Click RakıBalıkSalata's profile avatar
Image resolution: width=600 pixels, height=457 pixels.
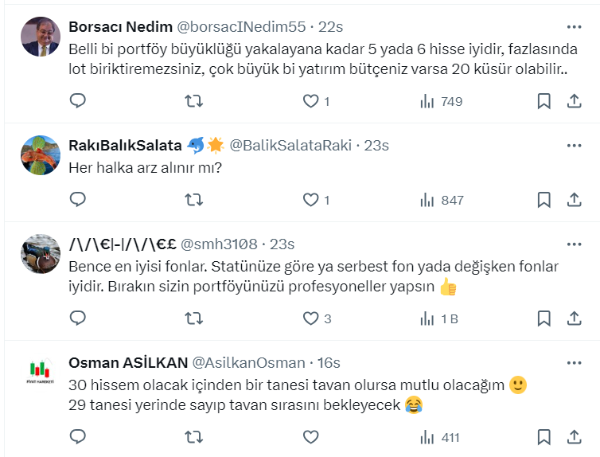(41, 155)
